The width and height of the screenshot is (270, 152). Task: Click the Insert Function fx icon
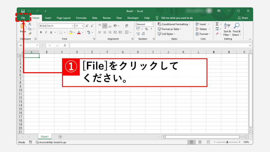(x=65, y=45)
